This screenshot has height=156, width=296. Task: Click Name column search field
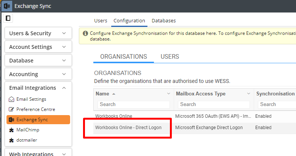pyautogui.click(x=134, y=105)
